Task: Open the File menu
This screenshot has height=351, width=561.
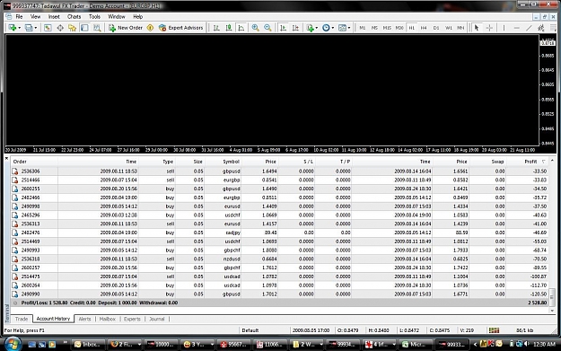Action: [x=19, y=16]
